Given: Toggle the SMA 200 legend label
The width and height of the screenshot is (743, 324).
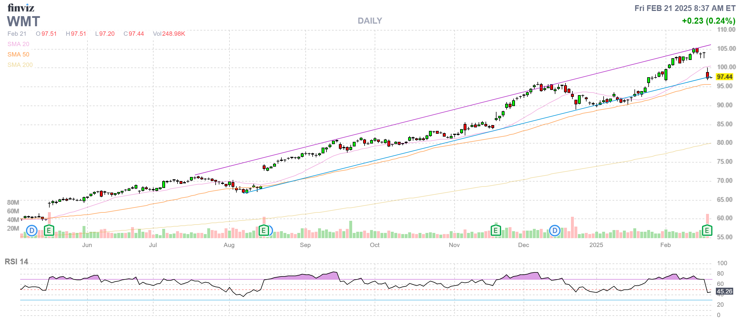Looking at the screenshot, I should (20, 65).
